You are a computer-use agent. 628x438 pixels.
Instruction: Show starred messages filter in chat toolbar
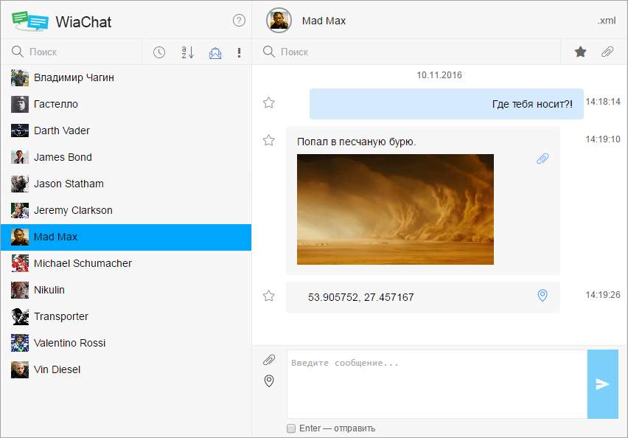coord(580,52)
